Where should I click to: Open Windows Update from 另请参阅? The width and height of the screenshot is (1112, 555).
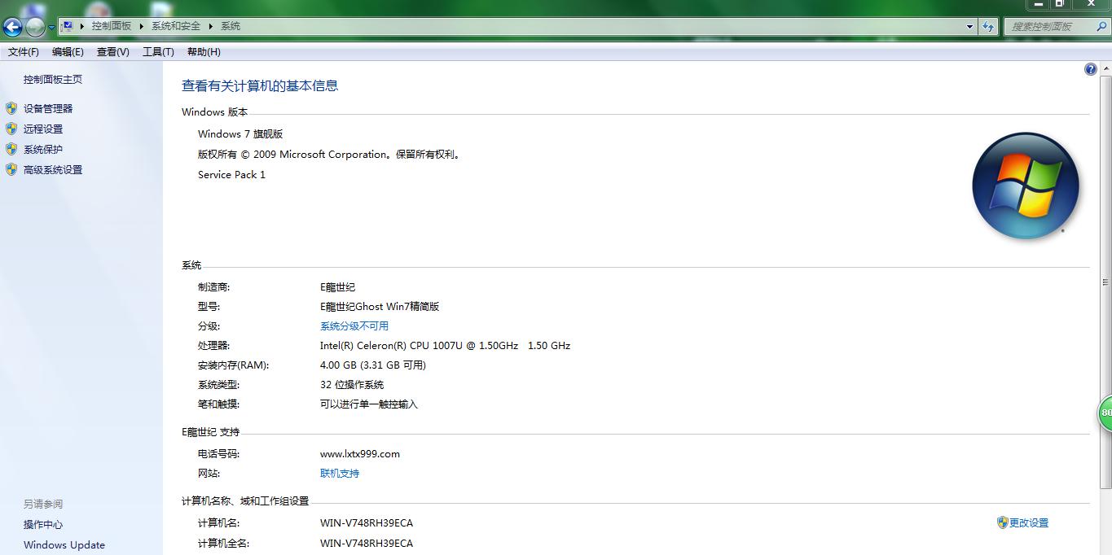pos(63,544)
